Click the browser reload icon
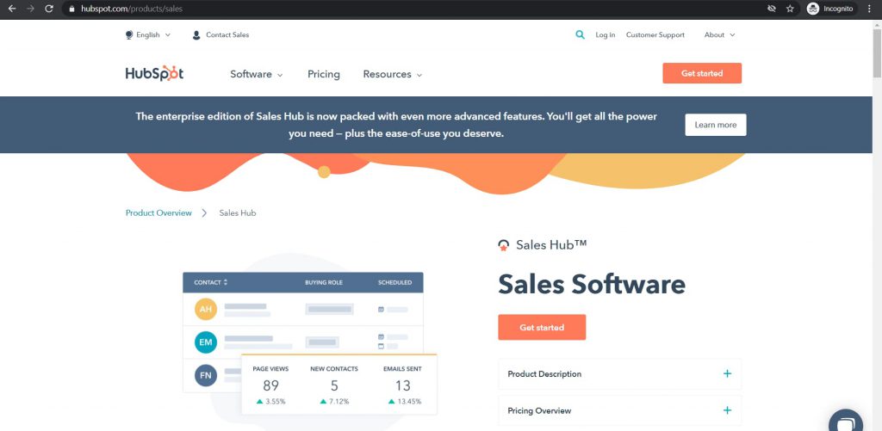The image size is (882, 431). click(49, 9)
